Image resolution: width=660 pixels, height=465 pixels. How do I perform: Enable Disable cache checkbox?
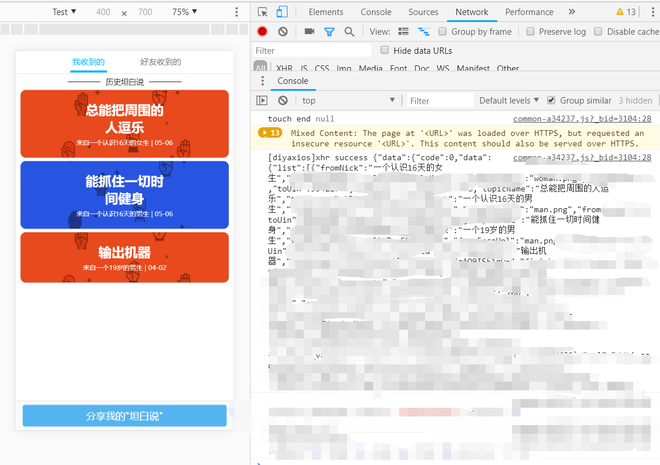click(x=598, y=32)
